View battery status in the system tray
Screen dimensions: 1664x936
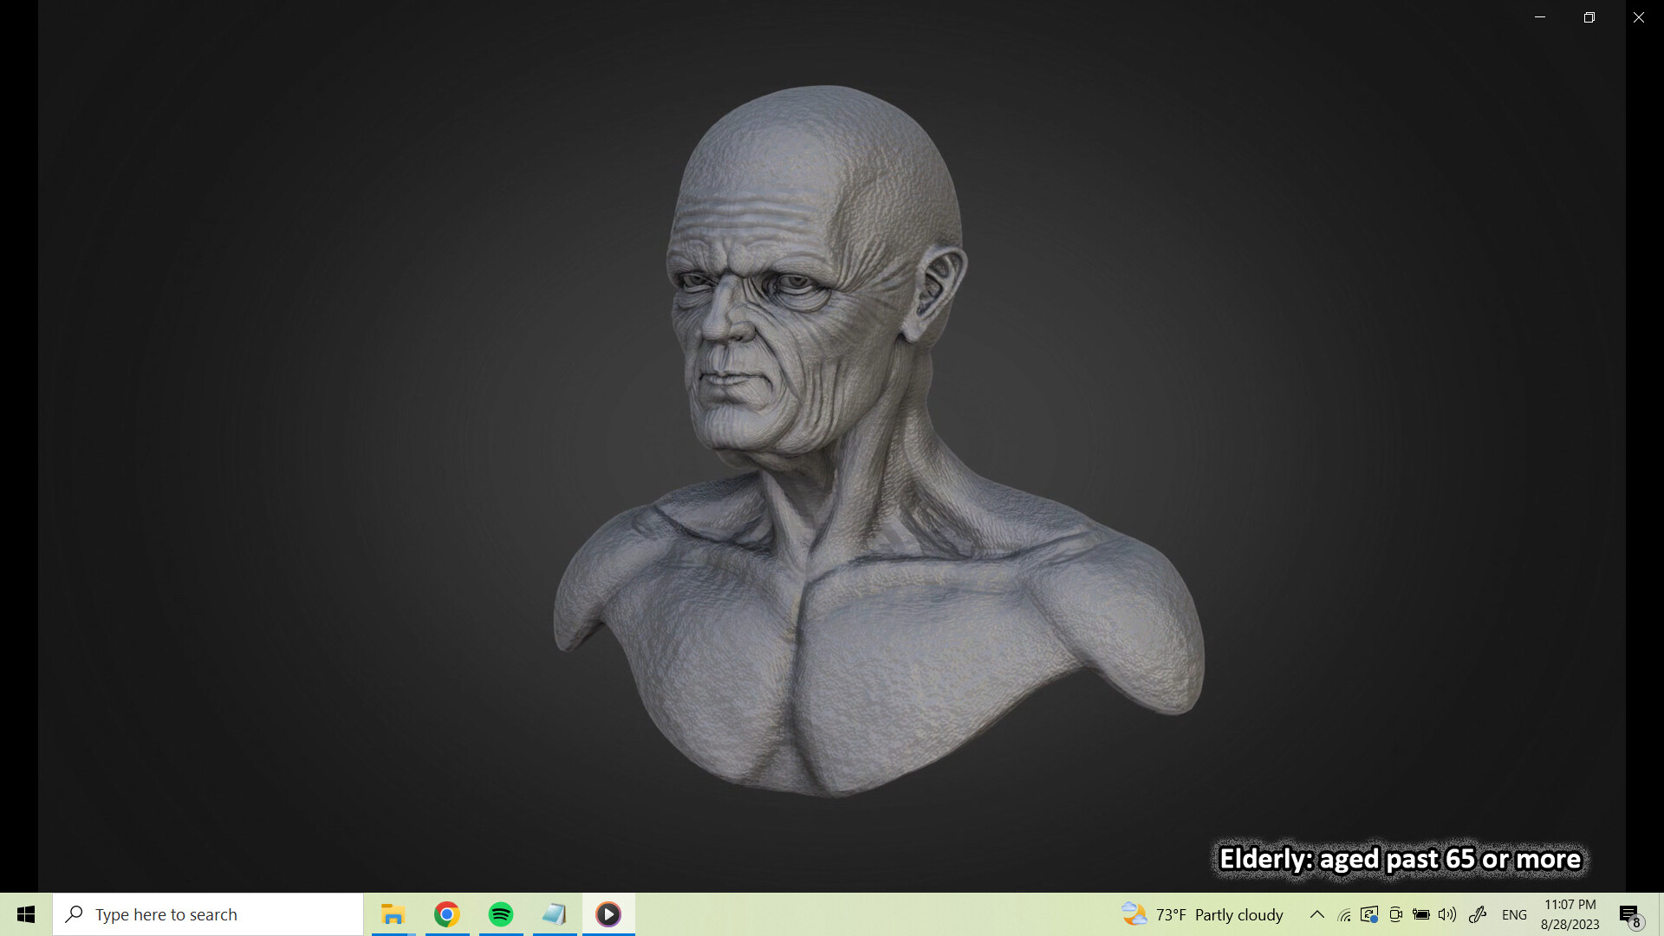(1421, 914)
